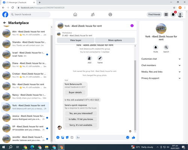The height and width of the screenshot is (150, 188).
Task: Go back from Marketplace with the arrow
Action: [5, 23]
